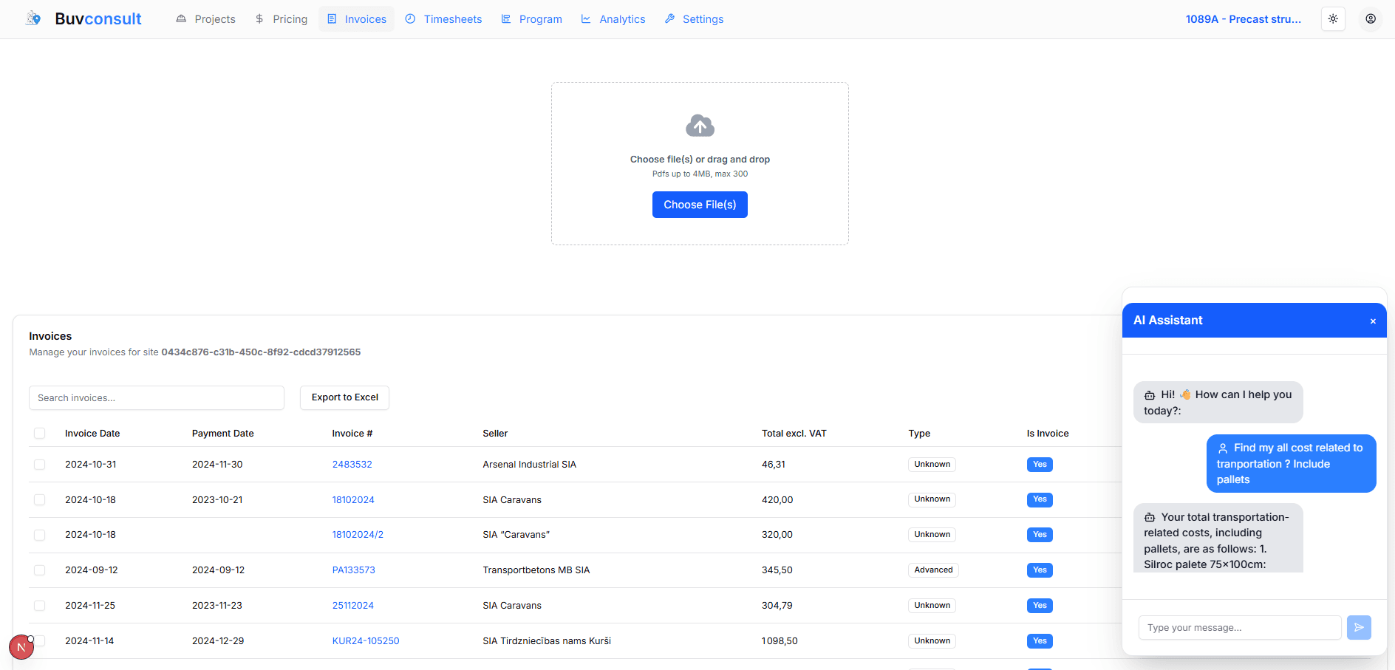
Task: Click the Choose File(s) button
Action: pyautogui.click(x=700, y=205)
